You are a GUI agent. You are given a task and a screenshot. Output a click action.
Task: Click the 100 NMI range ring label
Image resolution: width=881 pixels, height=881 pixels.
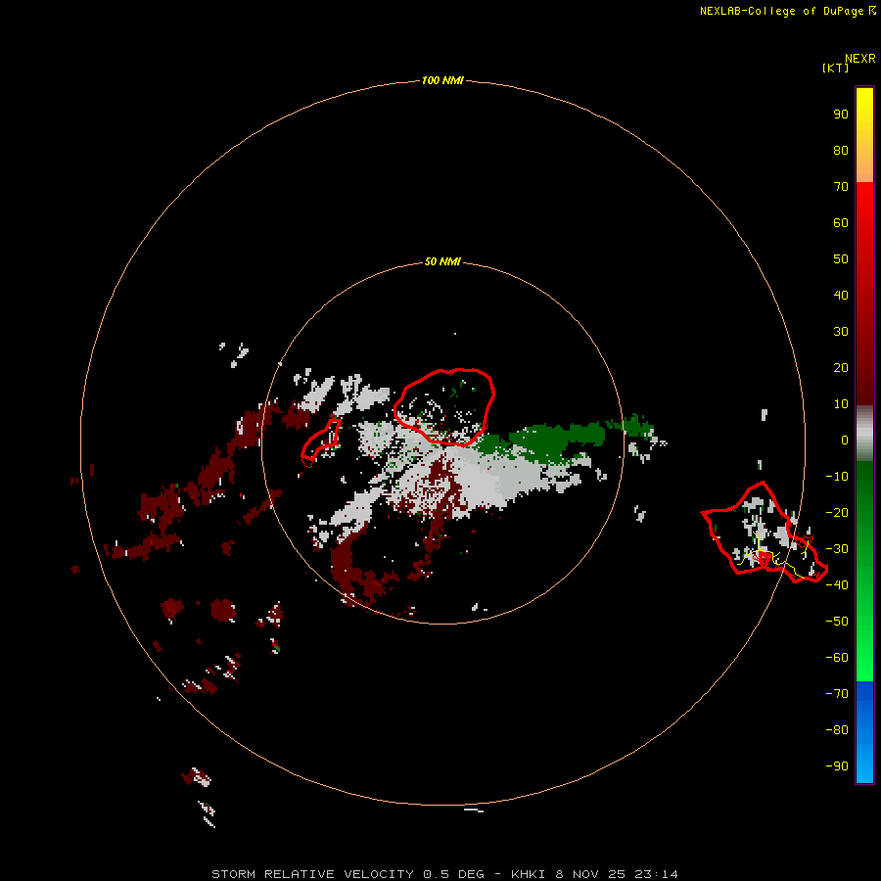click(x=442, y=80)
